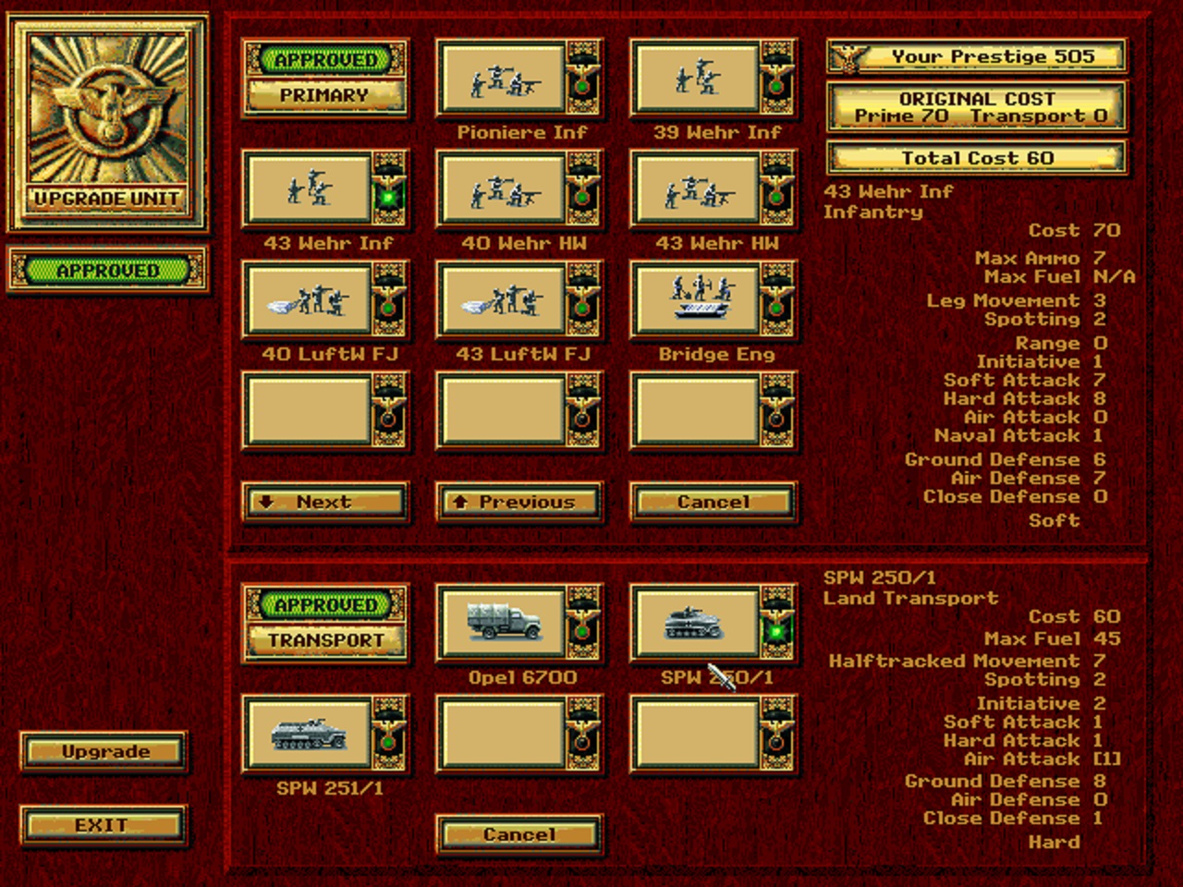
Task: Cancel the transport selection
Action: point(519,835)
